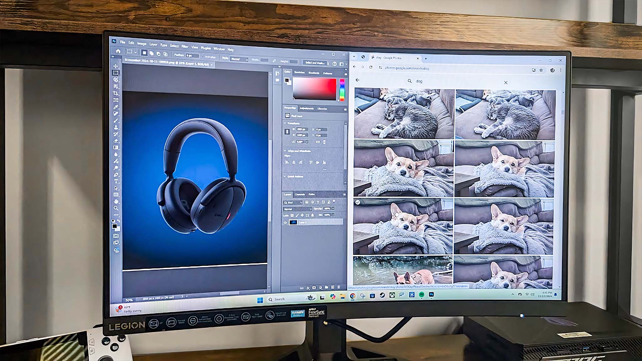Select the Clone Stamp tool
This screenshot has width=642, height=361.
click(x=116, y=127)
